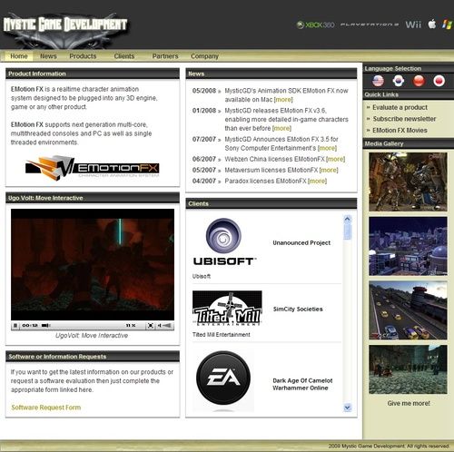The height and width of the screenshot is (452, 454).
Task: Choose the Japanese flag language option
Action: [439, 81]
